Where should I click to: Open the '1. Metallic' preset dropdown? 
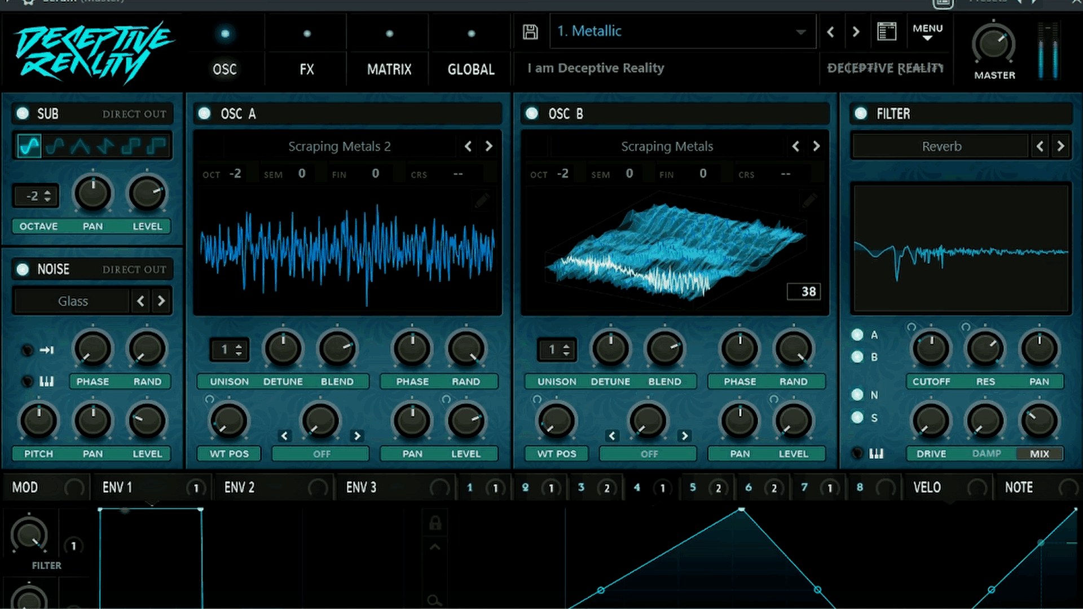pos(681,32)
